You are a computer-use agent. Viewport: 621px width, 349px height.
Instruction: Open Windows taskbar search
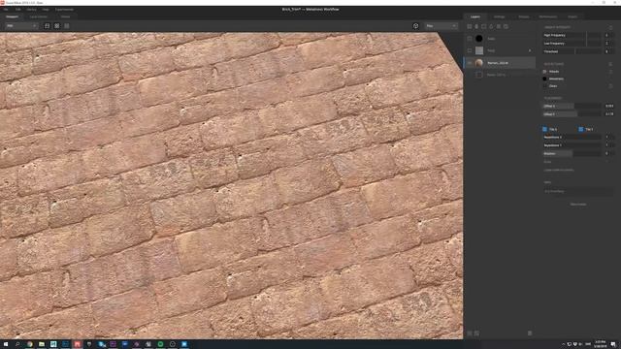(x=17, y=344)
